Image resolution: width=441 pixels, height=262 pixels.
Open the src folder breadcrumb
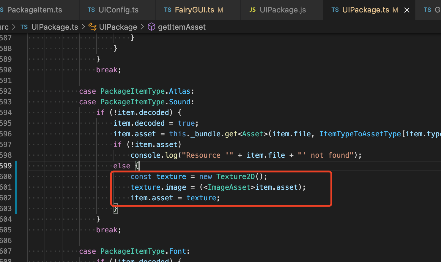(4, 27)
